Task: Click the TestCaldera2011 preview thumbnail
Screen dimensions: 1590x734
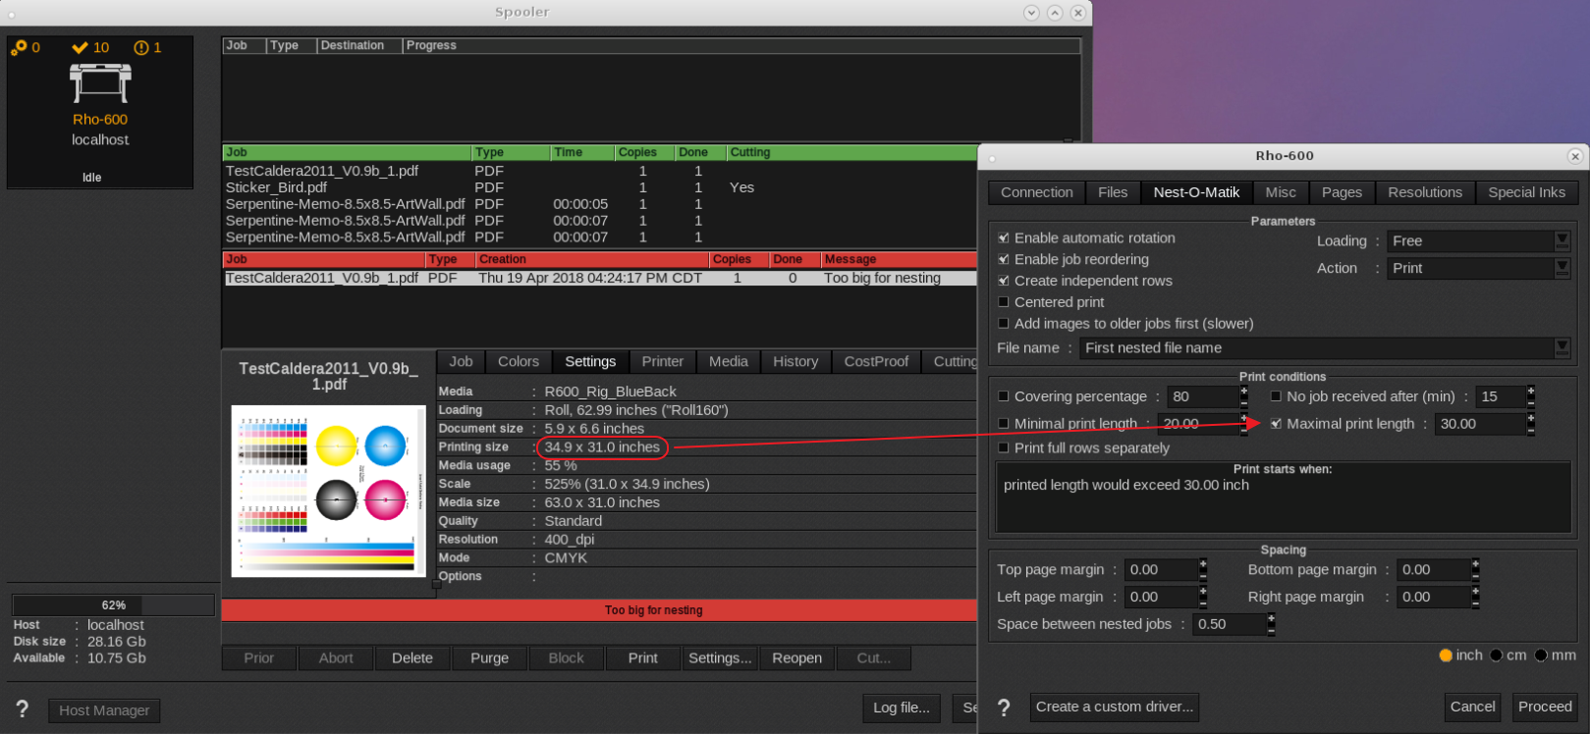Action: pyautogui.click(x=328, y=491)
